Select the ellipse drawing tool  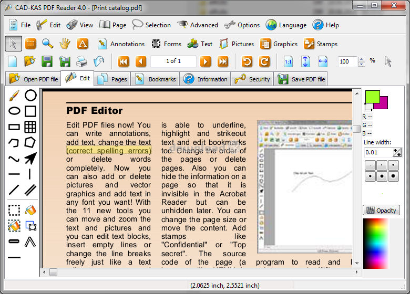click(14, 111)
